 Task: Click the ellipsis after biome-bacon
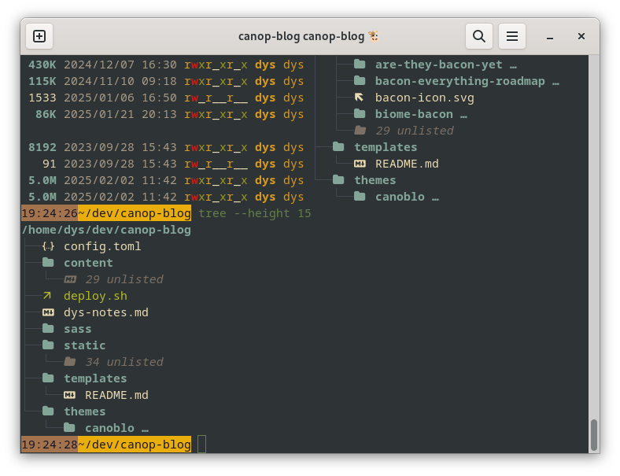pyautogui.click(x=463, y=116)
